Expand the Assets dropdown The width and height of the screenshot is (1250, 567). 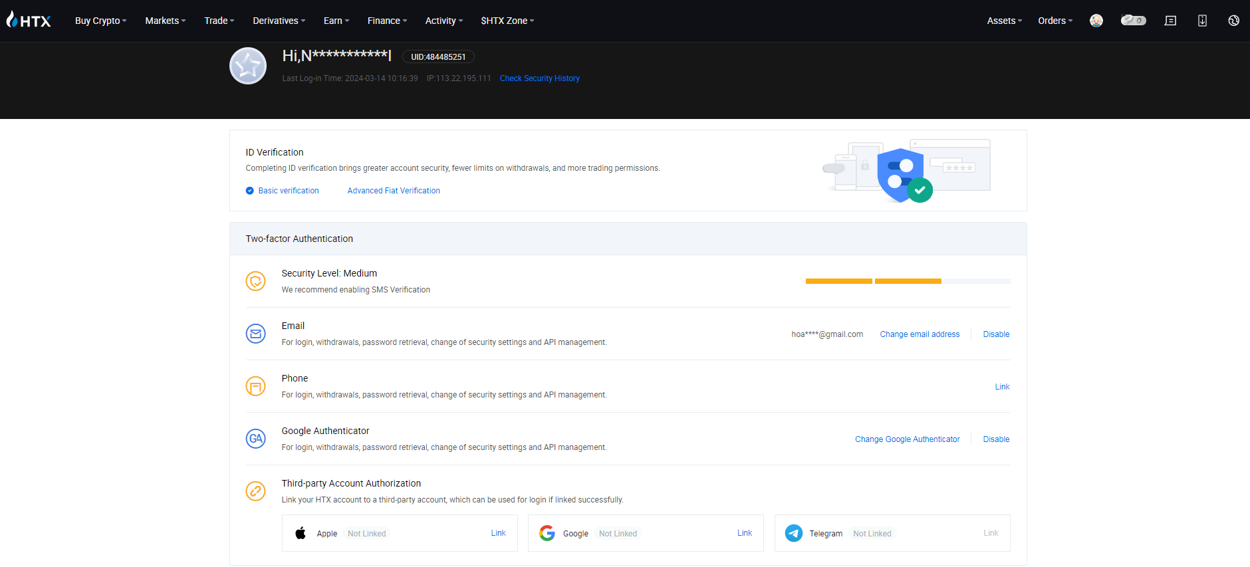[1004, 21]
